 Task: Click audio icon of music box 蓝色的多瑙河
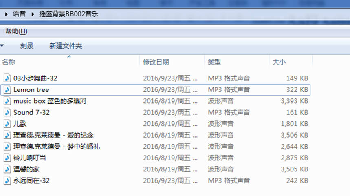pos(7,101)
